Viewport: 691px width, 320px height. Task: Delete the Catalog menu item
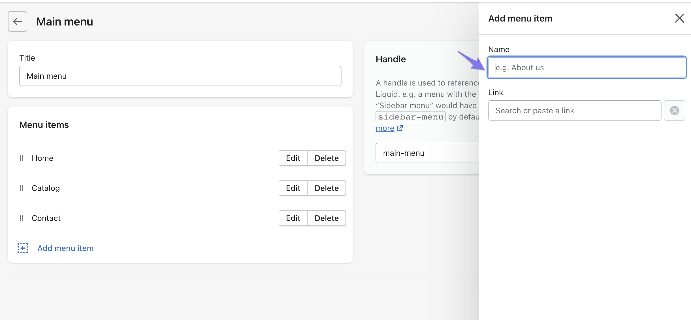click(x=327, y=188)
